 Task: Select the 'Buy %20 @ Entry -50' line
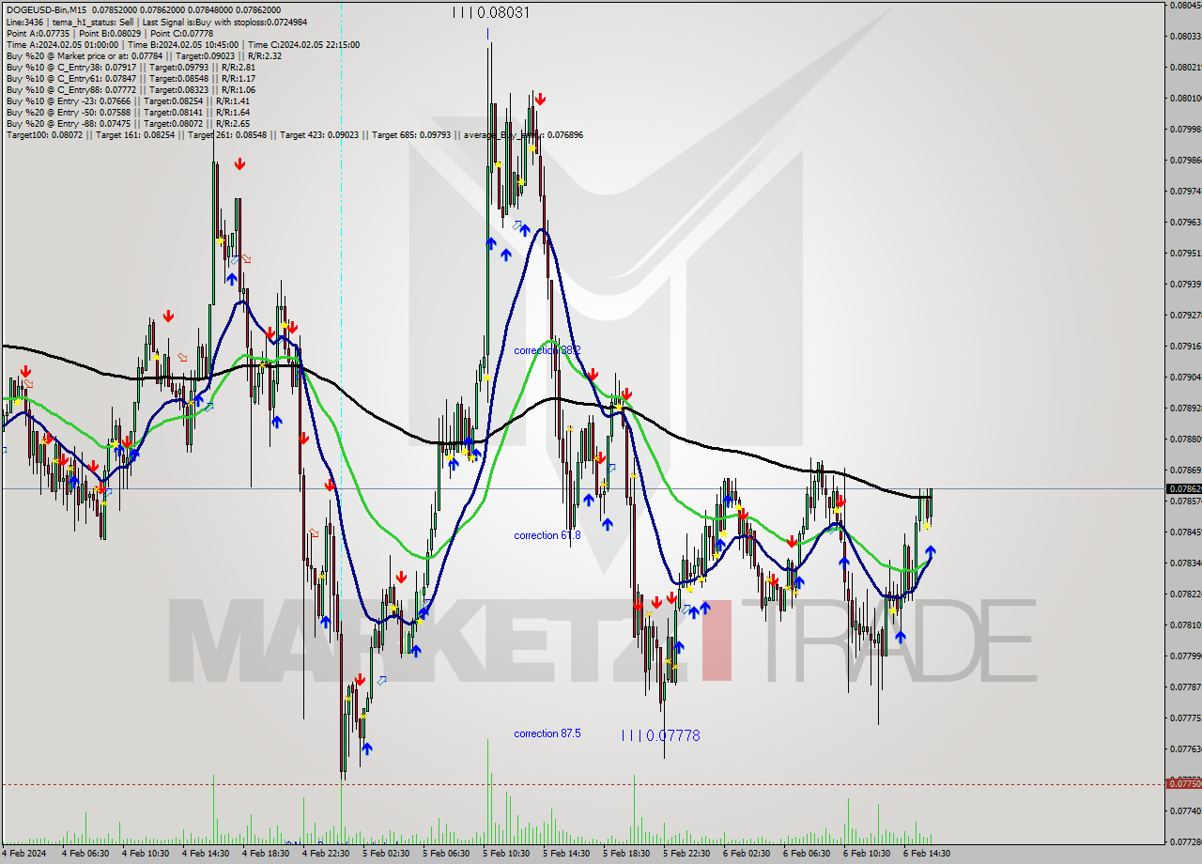[x=128, y=112]
